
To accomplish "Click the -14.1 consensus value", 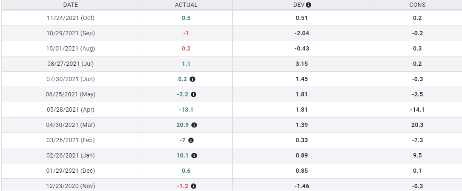I will [x=417, y=110].
